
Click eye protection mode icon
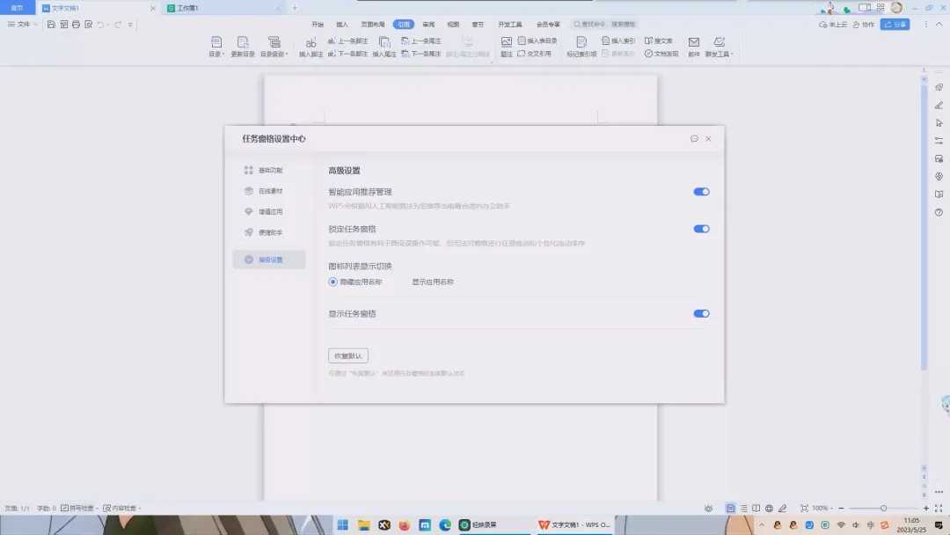tap(708, 509)
